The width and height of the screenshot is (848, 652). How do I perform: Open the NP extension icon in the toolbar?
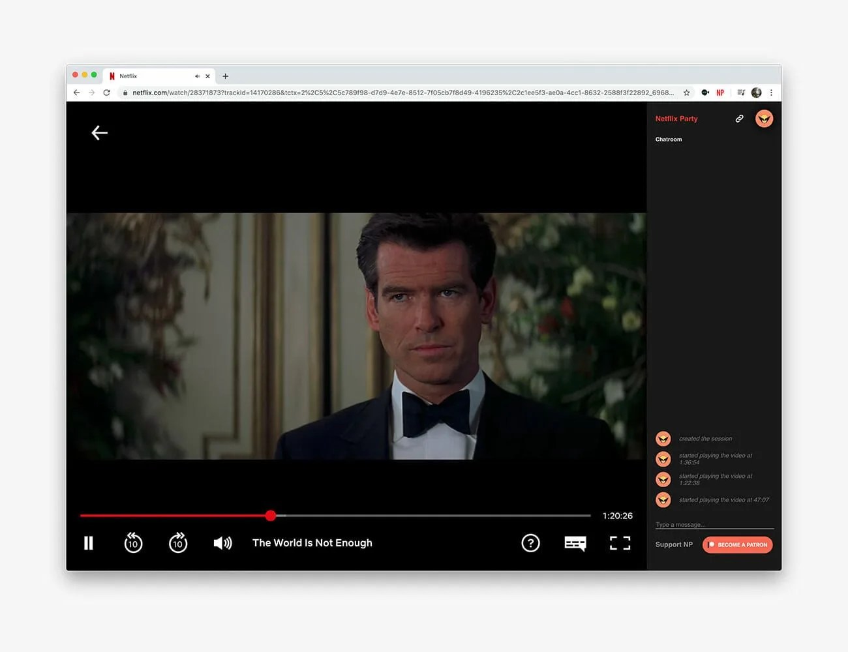720,93
